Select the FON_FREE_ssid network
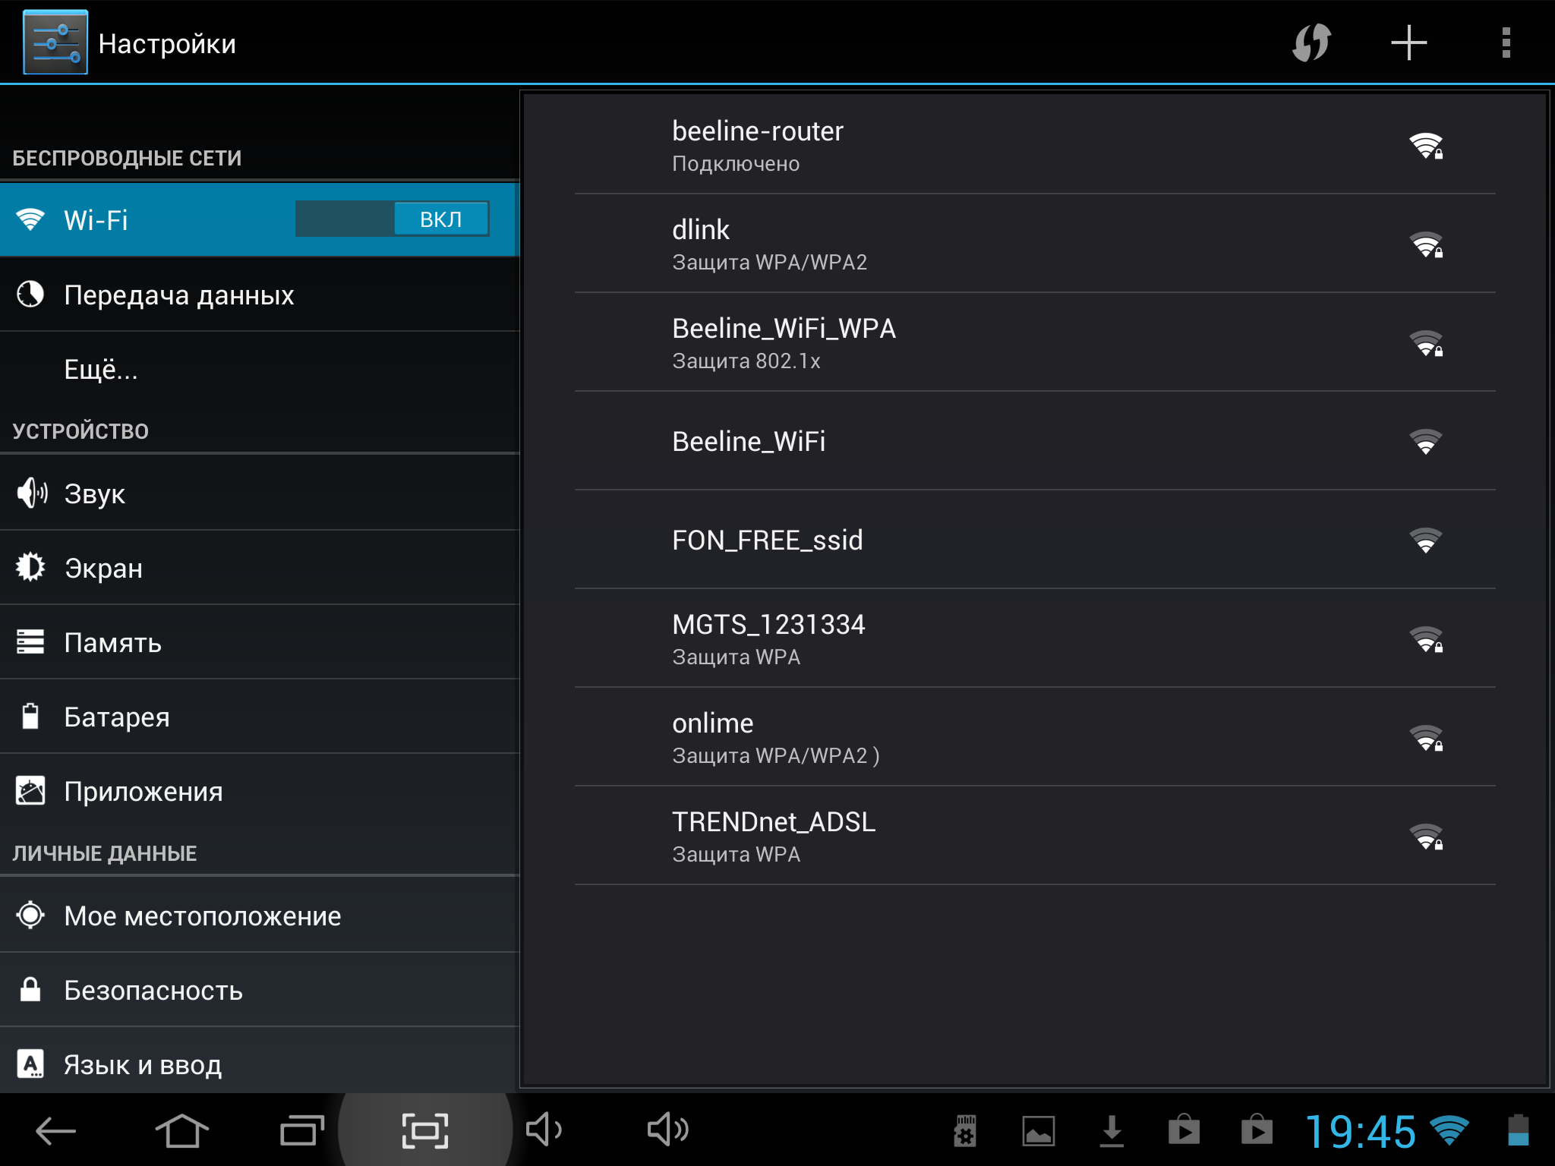Screen dimensions: 1555x1166 tap(1035, 540)
